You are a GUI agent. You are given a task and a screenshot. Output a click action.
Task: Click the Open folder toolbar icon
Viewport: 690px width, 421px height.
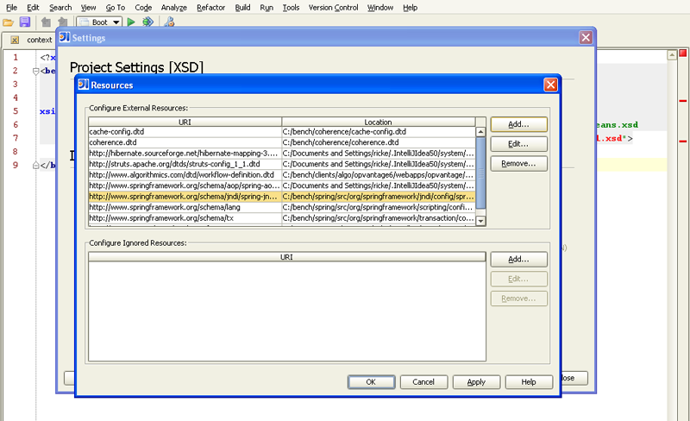click(8, 22)
